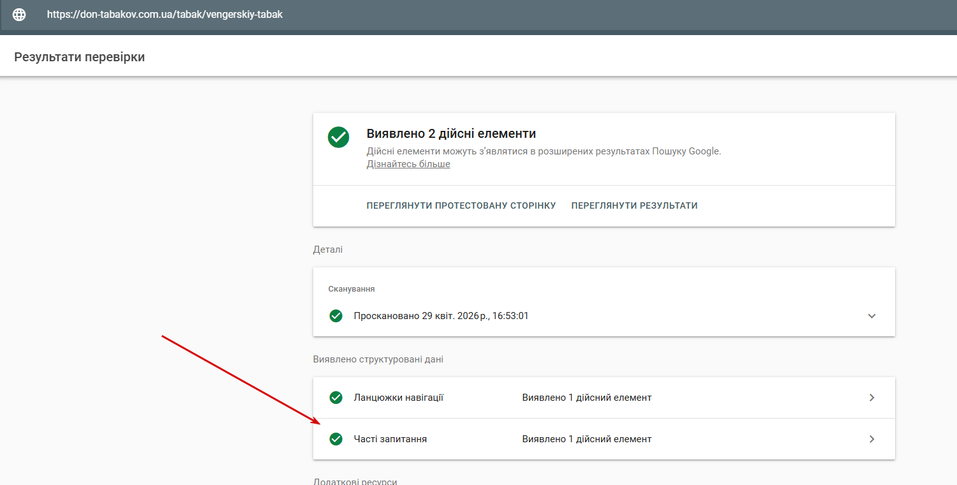Open Часті запитання using its right chevron
The height and width of the screenshot is (485, 957).
pyautogui.click(x=872, y=439)
